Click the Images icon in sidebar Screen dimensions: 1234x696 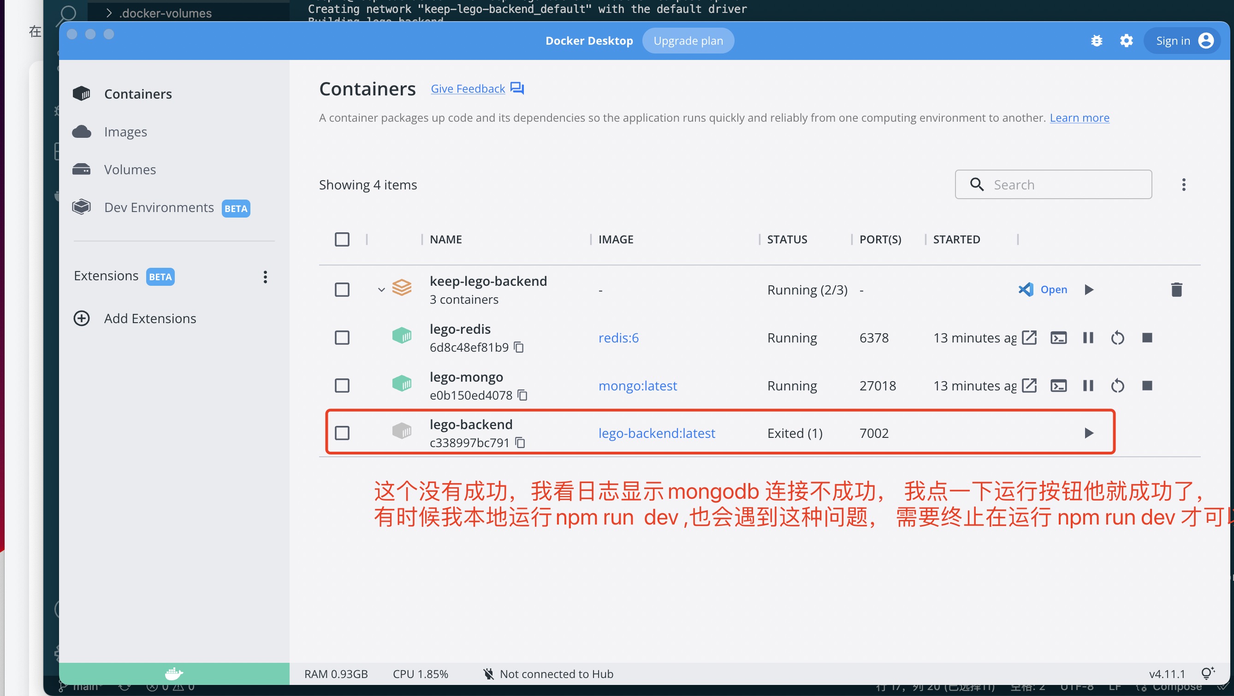81,130
